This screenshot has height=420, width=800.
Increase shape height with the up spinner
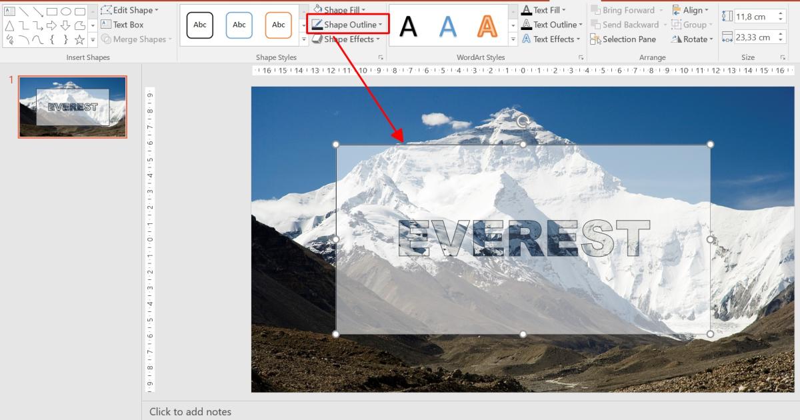point(782,13)
